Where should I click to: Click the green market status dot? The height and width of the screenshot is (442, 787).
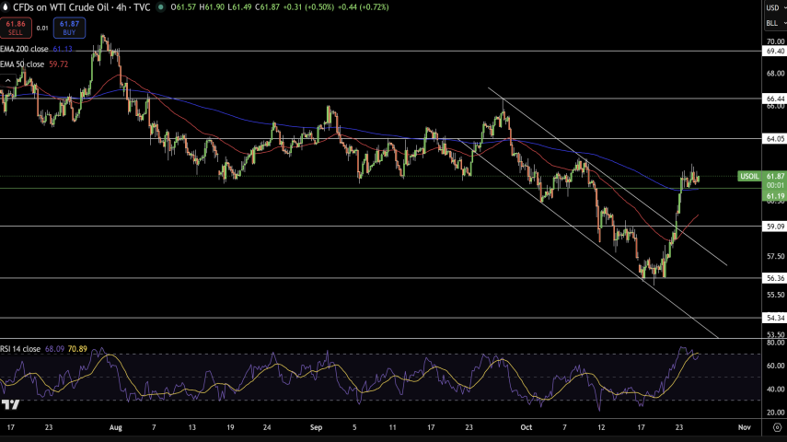click(161, 6)
